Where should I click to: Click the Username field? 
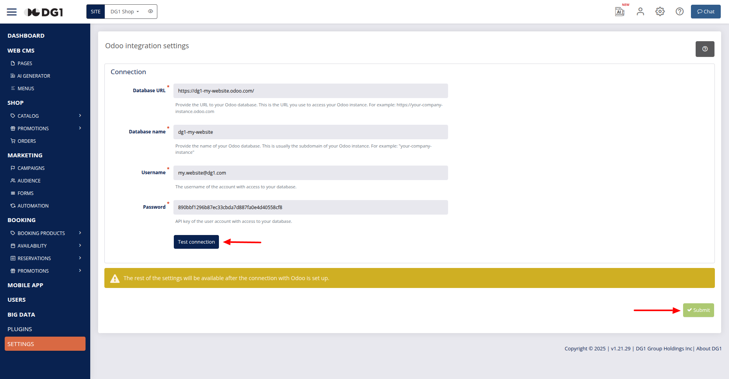[x=311, y=173]
